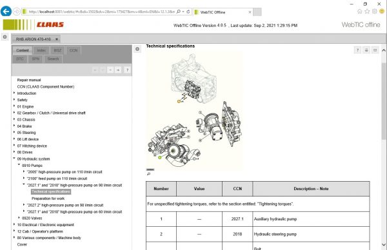Open Repair manual in the tree
The image size is (387, 250).
(x=29, y=80)
